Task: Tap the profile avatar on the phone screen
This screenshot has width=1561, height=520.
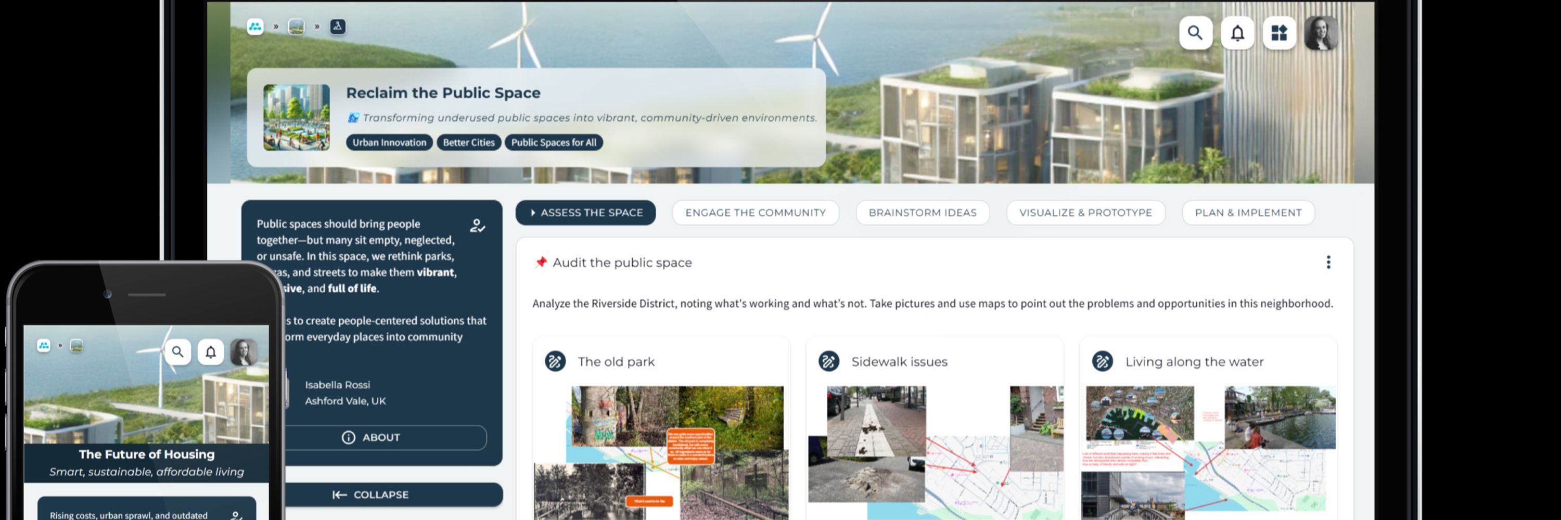Action: [x=244, y=351]
